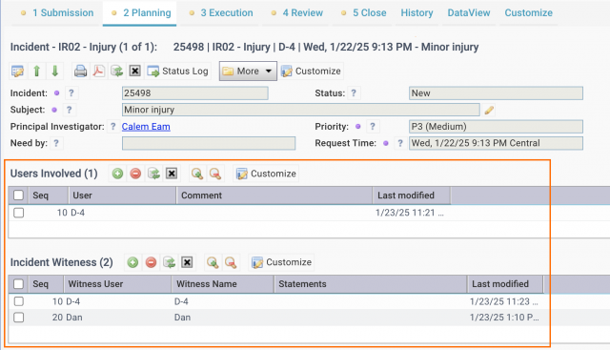Click red magnifier icon in Users Involved
610x350 pixels.
click(215, 174)
